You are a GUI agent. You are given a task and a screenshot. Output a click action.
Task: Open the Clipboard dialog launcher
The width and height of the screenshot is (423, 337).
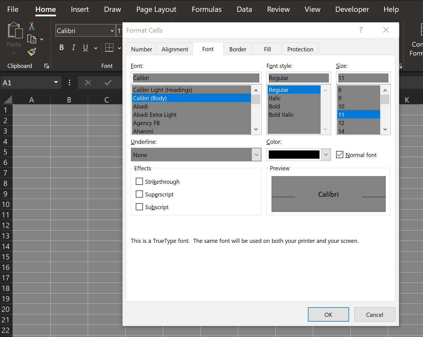tap(47, 66)
